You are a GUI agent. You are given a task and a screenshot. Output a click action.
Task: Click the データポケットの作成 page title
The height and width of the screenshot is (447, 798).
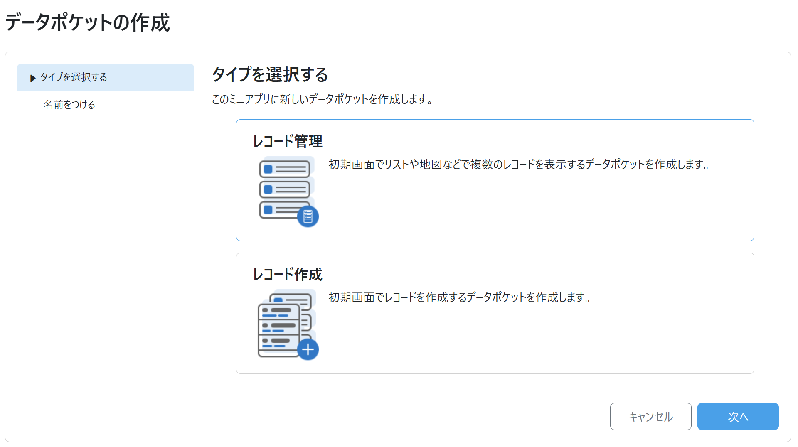tap(88, 22)
